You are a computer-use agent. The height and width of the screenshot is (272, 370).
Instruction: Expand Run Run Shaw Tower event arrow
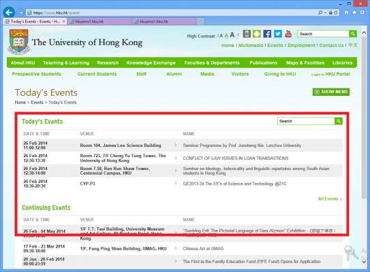point(176,170)
